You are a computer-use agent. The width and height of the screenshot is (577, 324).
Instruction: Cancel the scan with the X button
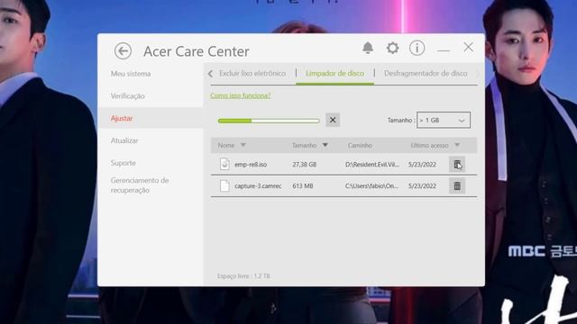click(333, 120)
